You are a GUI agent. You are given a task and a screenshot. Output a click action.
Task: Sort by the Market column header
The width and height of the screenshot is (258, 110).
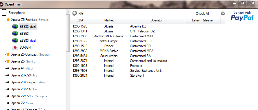pos(109,20)
